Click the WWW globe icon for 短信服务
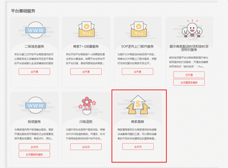 pos(35,105)
